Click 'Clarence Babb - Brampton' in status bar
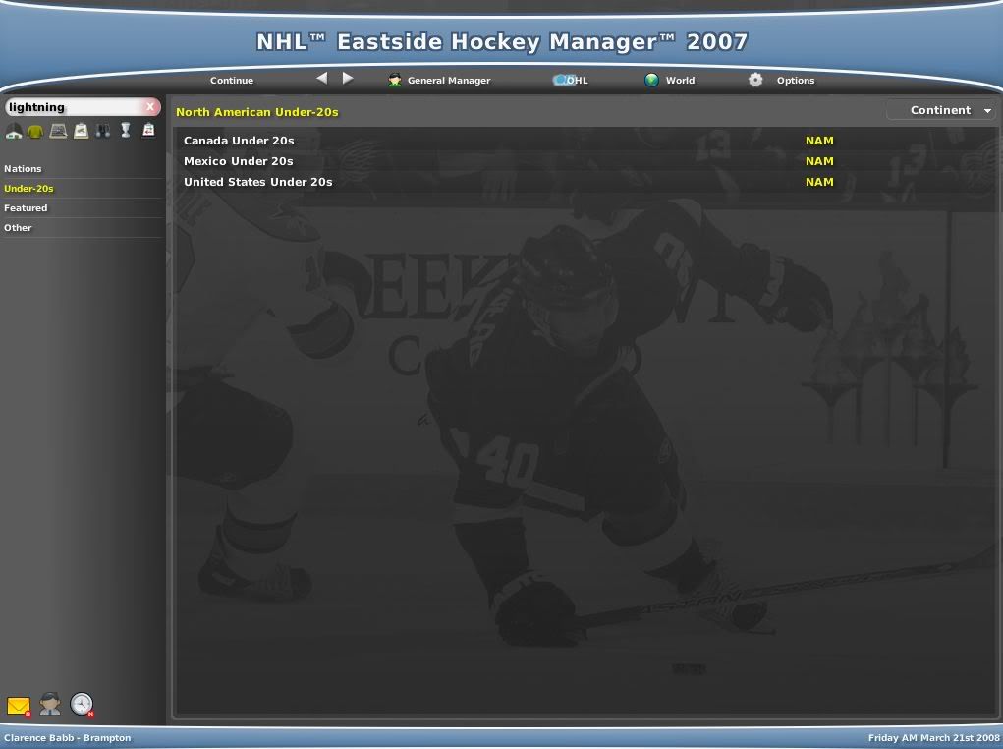This screenshot has width=1003, height=749. click(x=67, y=738)
